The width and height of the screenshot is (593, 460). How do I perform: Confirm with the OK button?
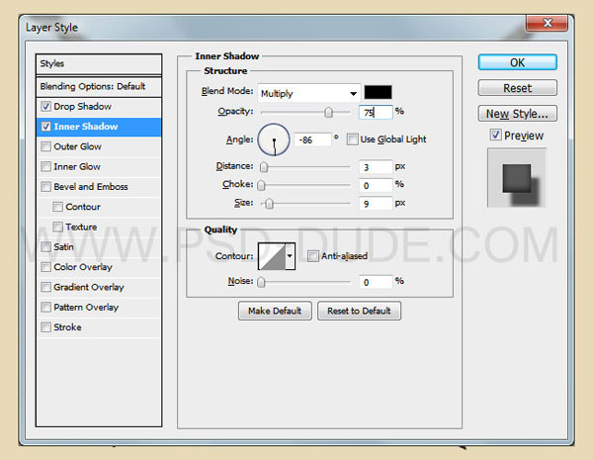517,62
